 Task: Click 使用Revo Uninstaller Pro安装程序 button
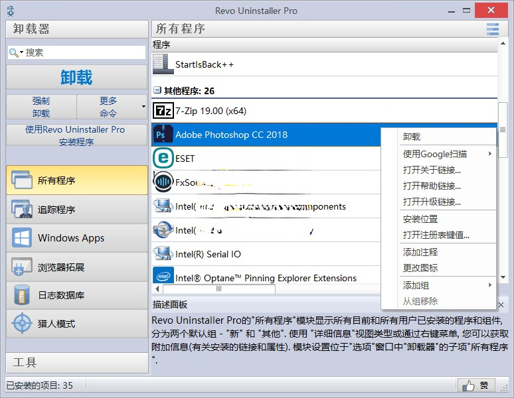[x=77, y=135]
